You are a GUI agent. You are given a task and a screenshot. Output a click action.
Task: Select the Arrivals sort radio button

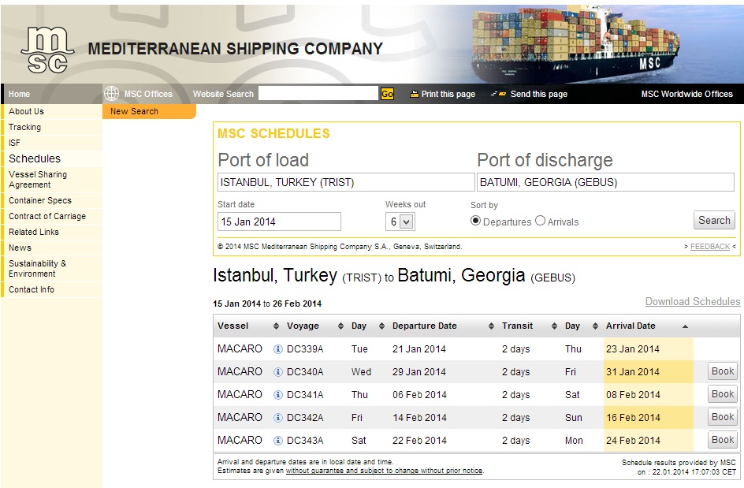pos(540,221)
